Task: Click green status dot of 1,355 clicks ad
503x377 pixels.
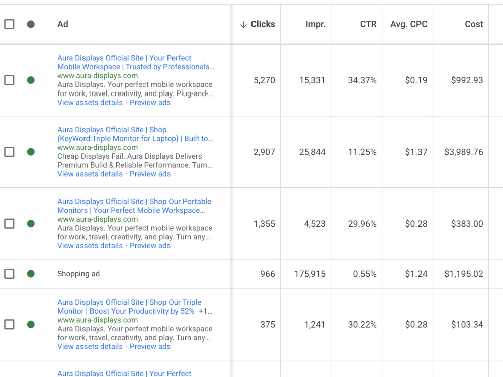Action: pyautogui.click(x=31, y=224)
